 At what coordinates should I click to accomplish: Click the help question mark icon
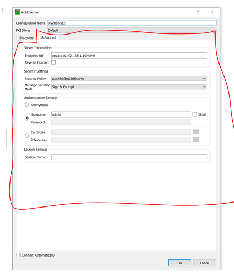[x=198, y=12]
